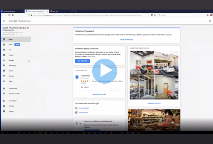Image resolution: width=213 pixels, height=144 pixels.
Task: Open the Insights menu item label
Action: tap(11, 55)
